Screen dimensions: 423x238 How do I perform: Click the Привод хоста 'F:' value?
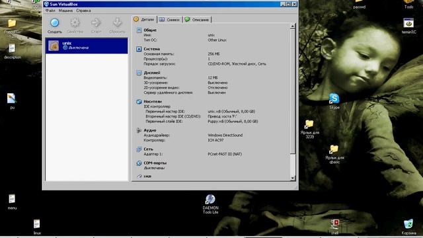[222, 116]
